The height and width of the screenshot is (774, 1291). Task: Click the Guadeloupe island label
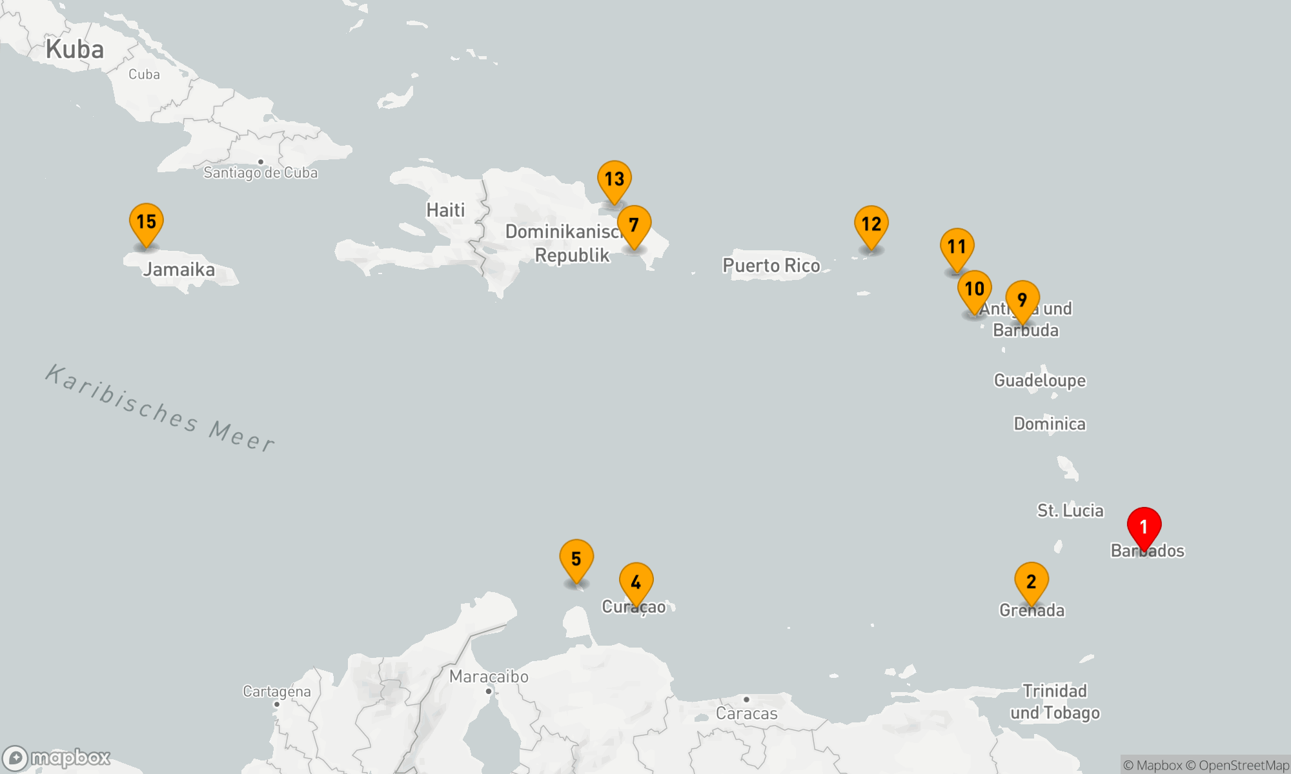click(x=1039, y=381)
